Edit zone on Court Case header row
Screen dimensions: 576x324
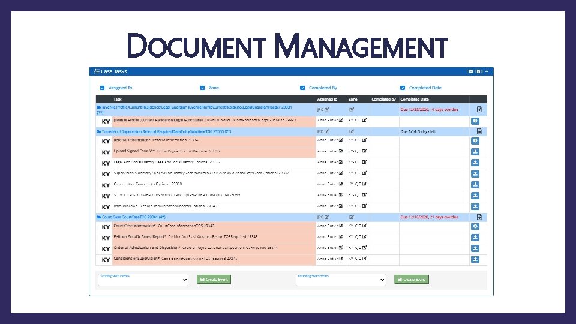352,217
